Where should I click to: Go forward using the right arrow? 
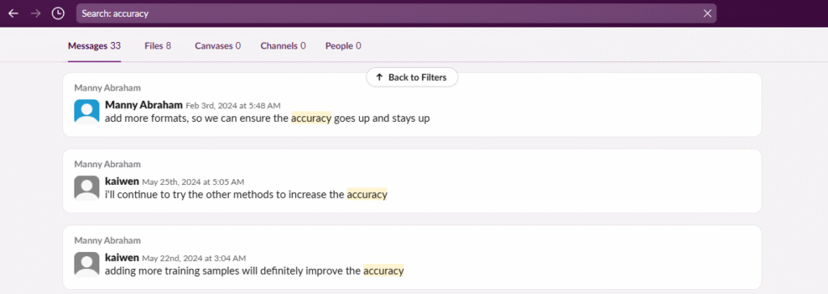coord(36,13)
